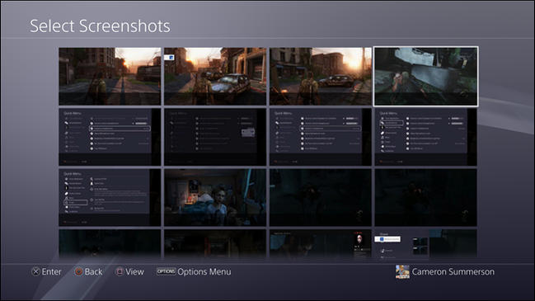
Task: Select the third dark screenshot in the third row
Action: [321, 197]
